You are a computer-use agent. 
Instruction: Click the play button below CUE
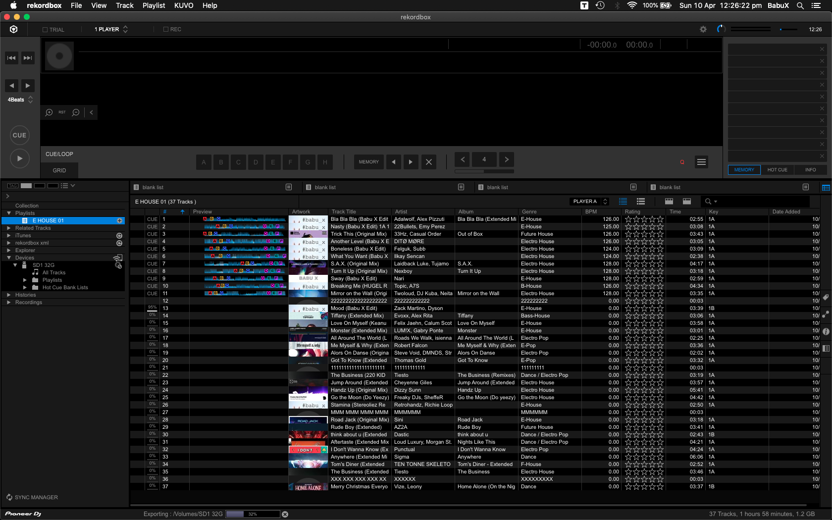19,158
